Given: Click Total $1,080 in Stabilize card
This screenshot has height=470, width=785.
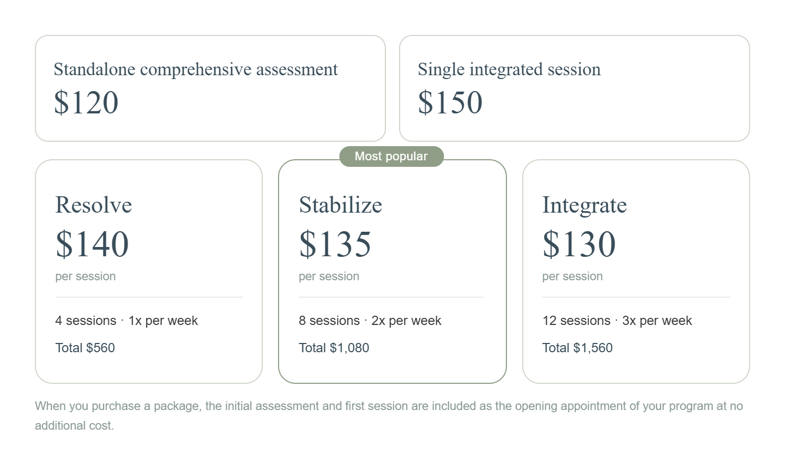Looking at the screenshot, I should (334, 348).
